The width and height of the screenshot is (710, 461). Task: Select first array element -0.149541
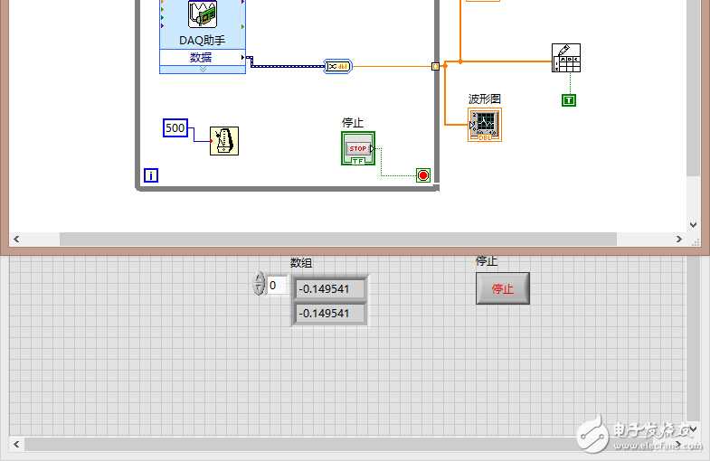[329, 288]
